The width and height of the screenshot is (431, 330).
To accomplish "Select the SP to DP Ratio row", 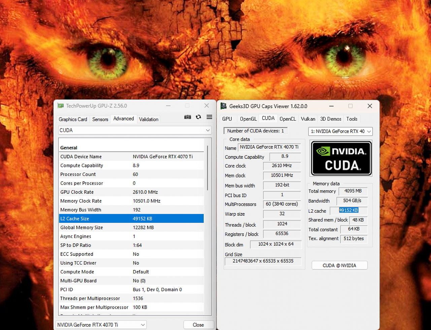I will [131, 245].
